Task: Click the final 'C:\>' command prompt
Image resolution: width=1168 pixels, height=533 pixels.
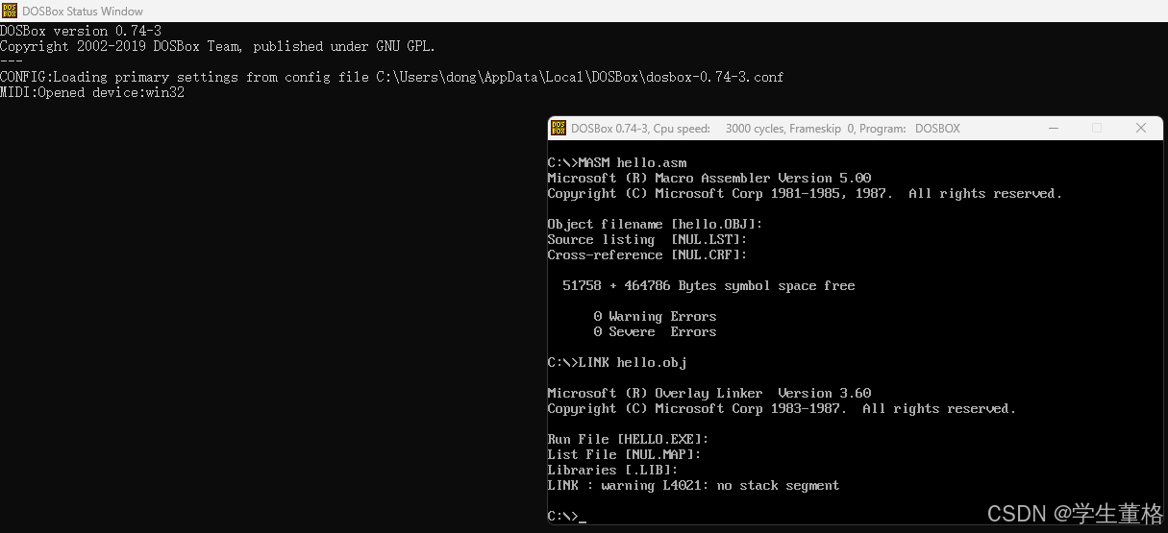Action: 562,517
